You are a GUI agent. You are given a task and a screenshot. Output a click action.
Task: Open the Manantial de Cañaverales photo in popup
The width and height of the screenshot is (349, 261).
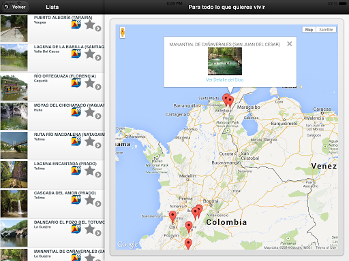225,61
